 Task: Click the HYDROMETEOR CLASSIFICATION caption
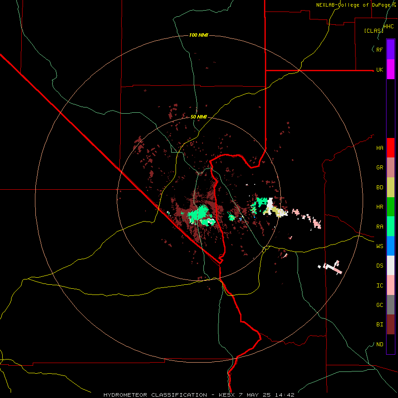155,395
